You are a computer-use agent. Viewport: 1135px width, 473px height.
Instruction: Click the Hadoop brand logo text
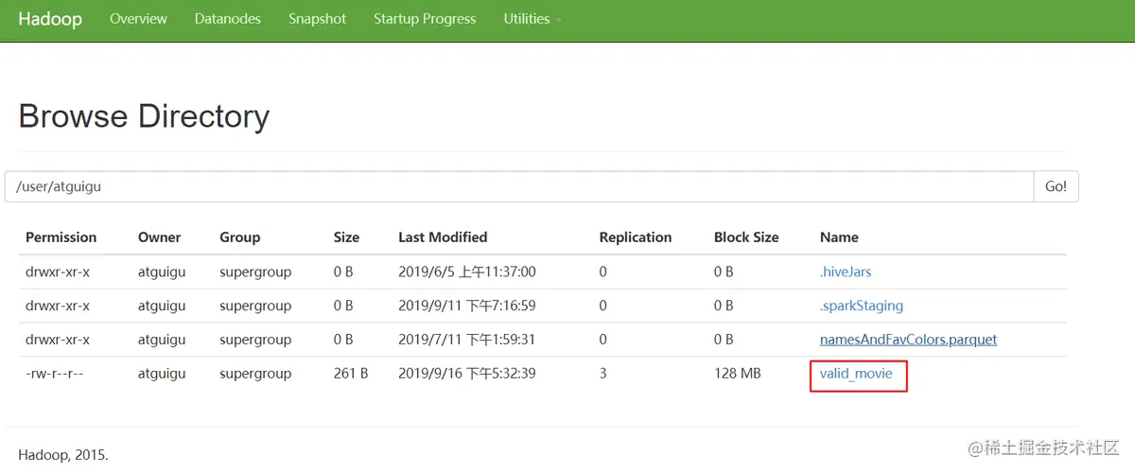click(50, 19)
